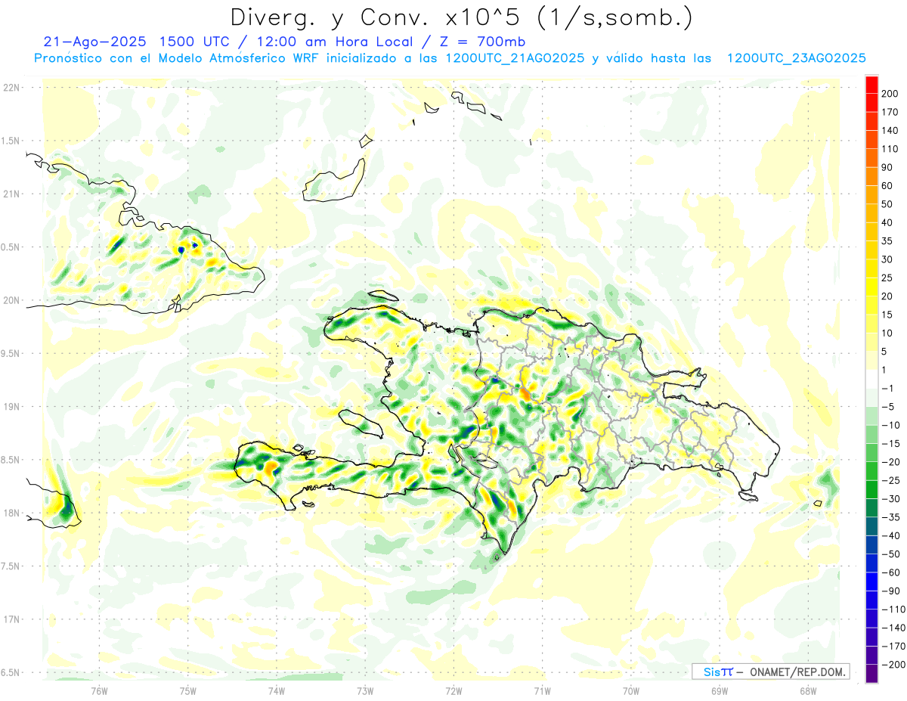The image size is (907, 701).
Task: Pick the white swatch between 1 and -1
Action: (x=871, y=380)
